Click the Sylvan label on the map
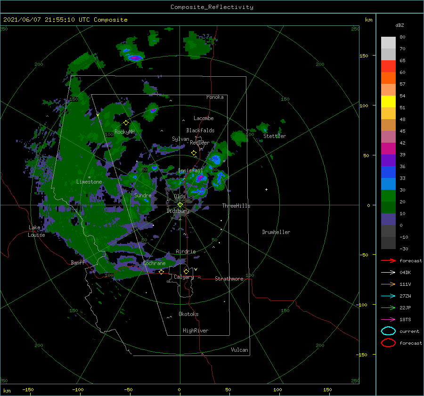The image size is (424, 396). (180, 139)
